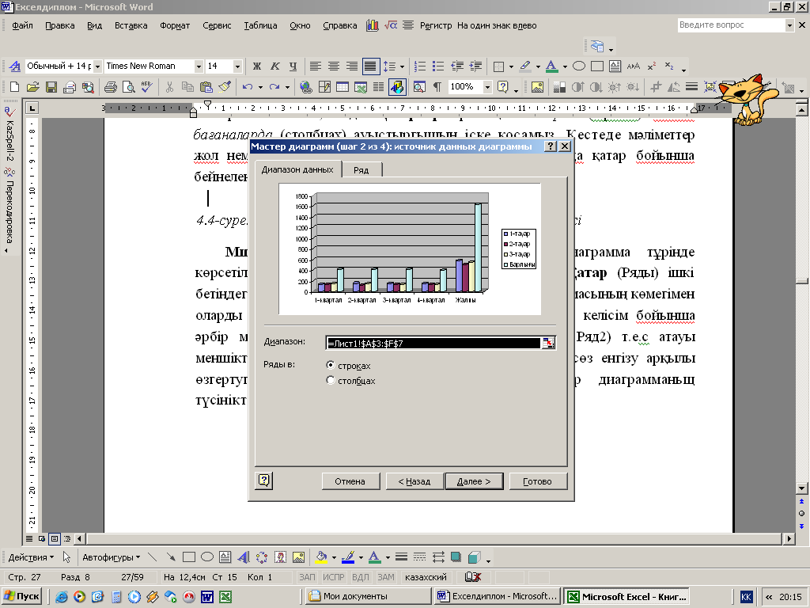The image size is (810, 608).
Task: Apply line color in the drawing toolbar
Action: [x=348, y=557]
